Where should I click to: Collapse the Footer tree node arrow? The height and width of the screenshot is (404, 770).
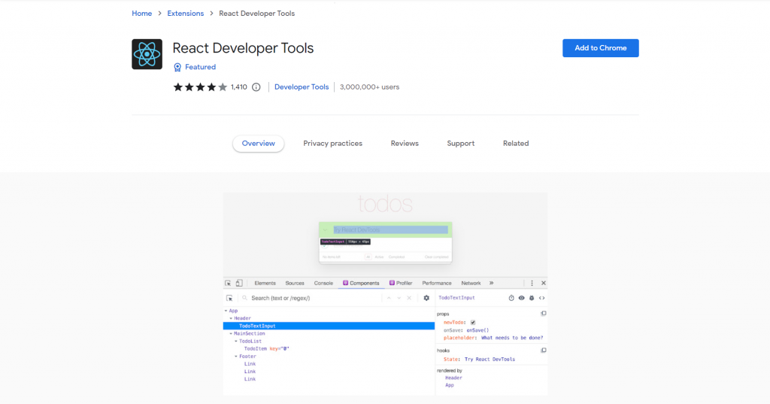(x=236, y=357)
